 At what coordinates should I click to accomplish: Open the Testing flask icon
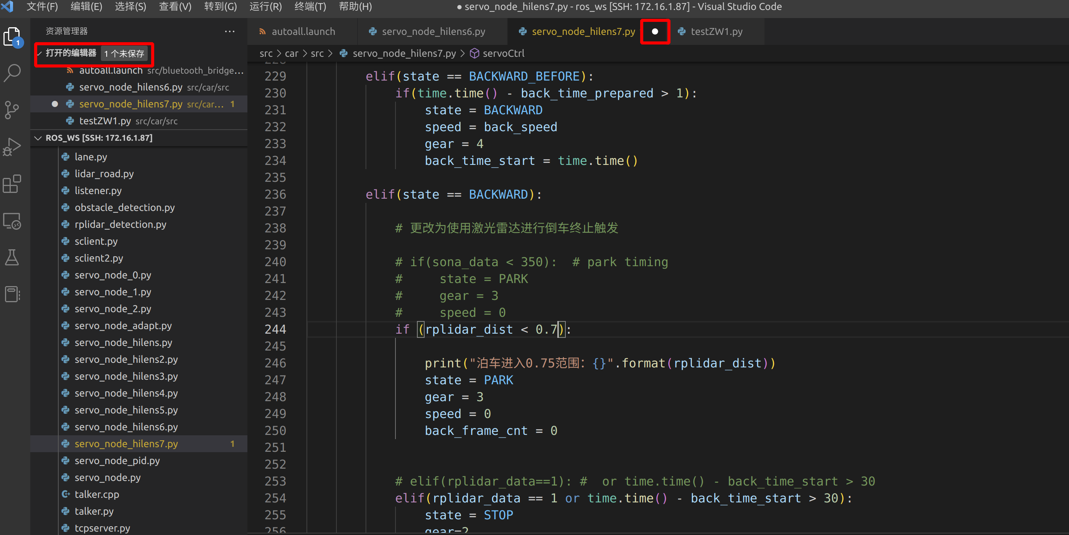pos(12,257)
